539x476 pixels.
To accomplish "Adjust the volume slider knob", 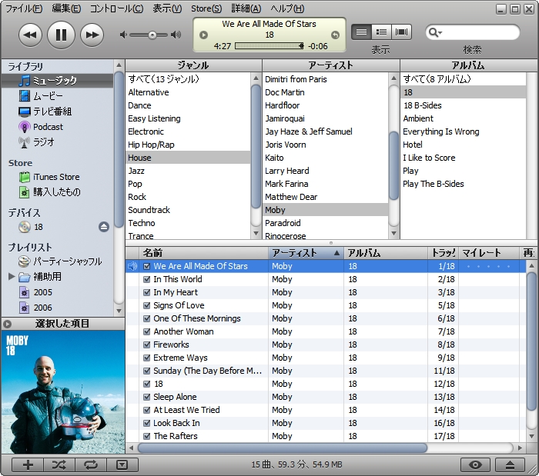I will pos(152,35).
